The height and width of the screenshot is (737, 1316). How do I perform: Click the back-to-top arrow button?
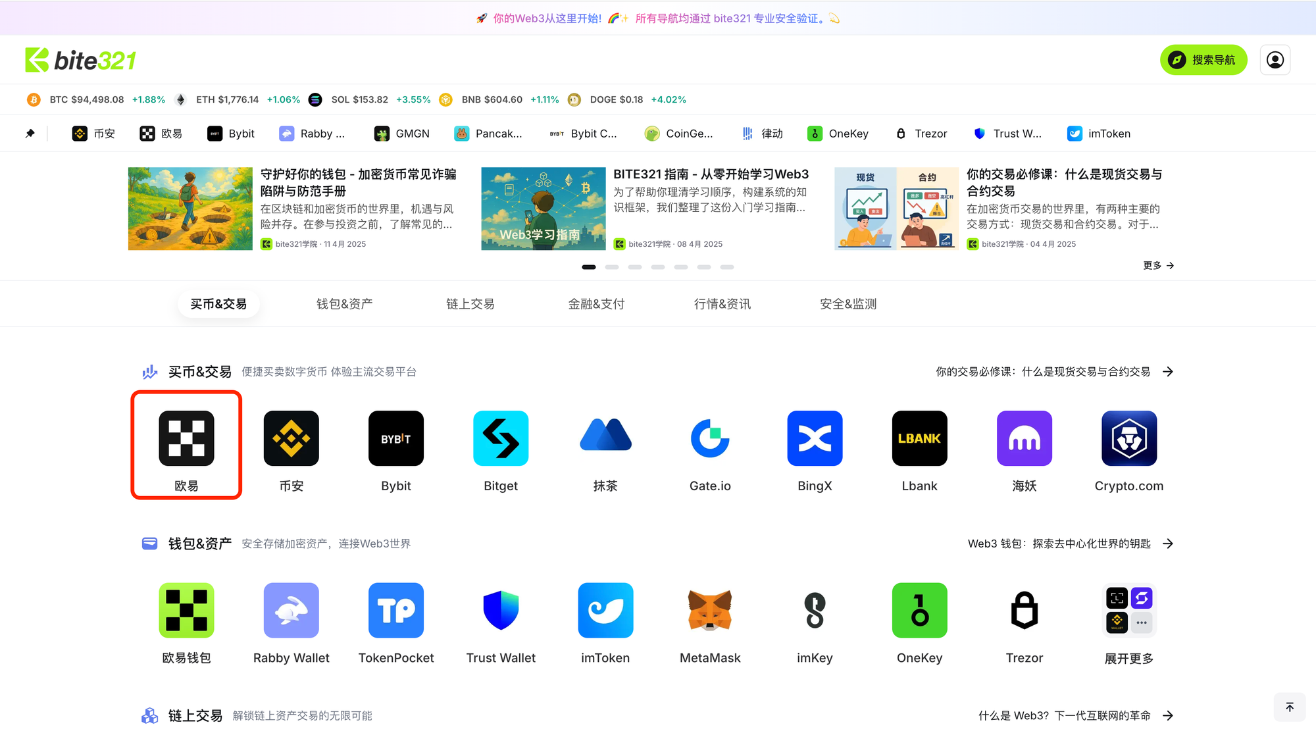1290,706
